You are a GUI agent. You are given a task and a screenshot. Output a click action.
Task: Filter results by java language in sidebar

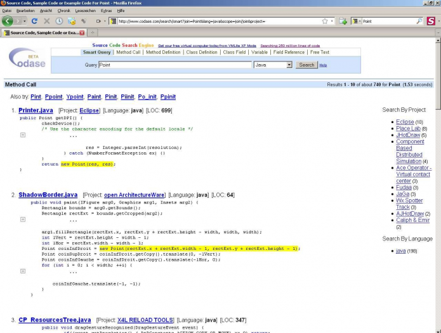400,251
